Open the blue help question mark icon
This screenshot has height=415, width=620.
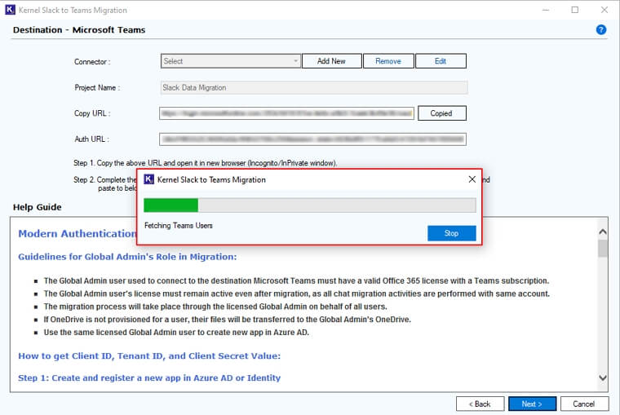point(601,29)
